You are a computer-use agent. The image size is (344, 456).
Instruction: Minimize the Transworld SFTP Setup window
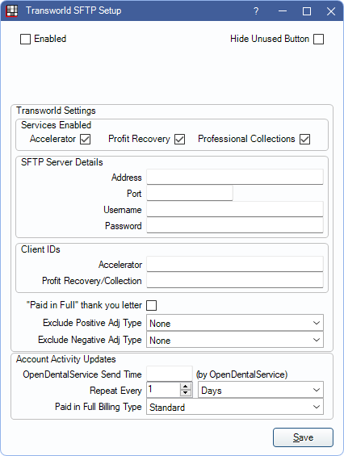(283, 11)
